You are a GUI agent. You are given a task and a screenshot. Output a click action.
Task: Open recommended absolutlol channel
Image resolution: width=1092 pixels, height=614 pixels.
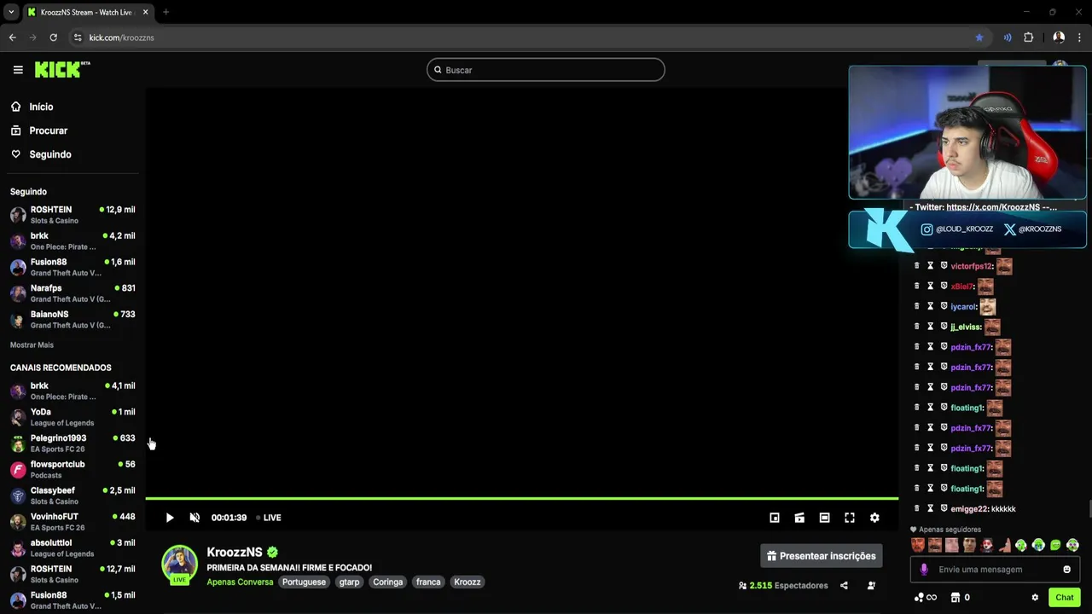coord(73,548)
